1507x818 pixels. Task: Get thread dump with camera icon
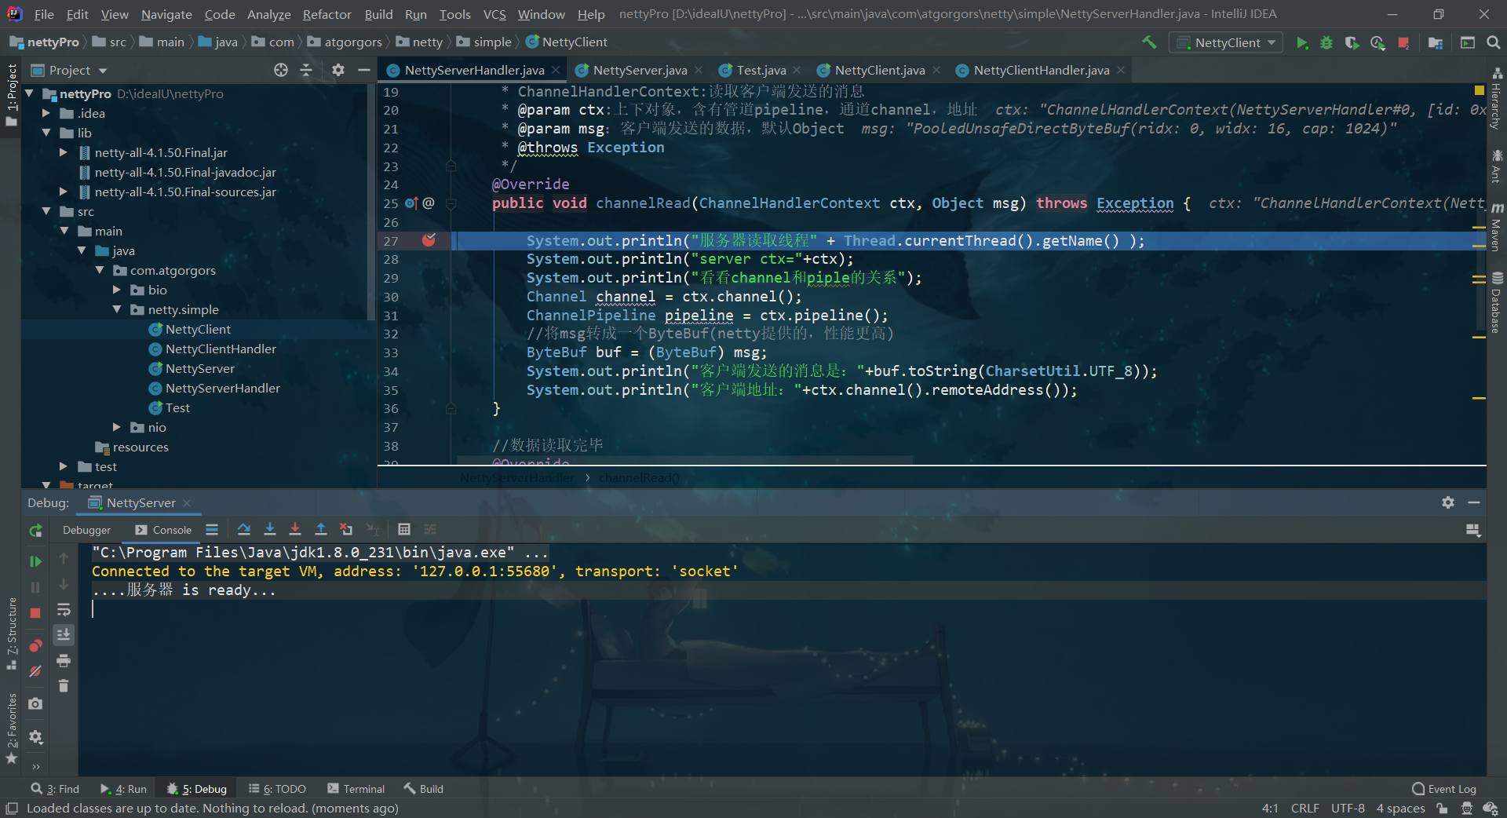tap(35, 704)
